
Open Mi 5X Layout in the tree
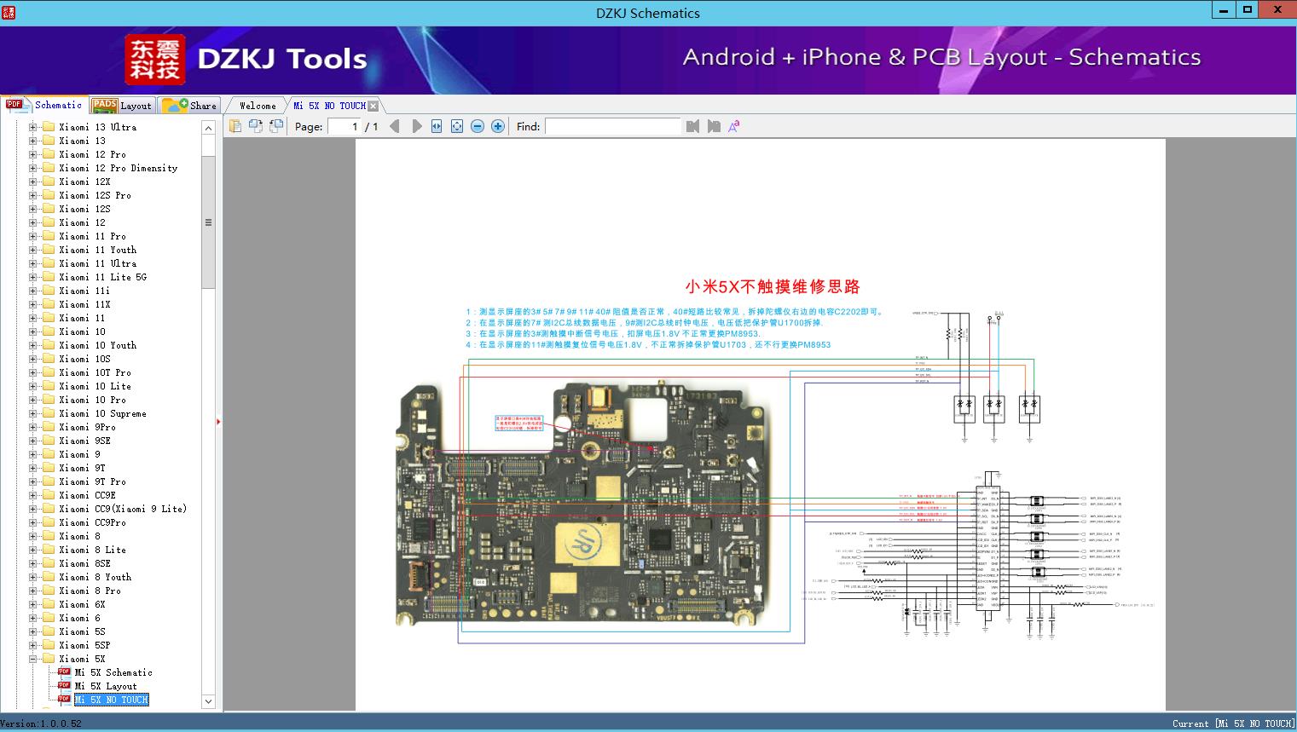[x=106, y=686]
